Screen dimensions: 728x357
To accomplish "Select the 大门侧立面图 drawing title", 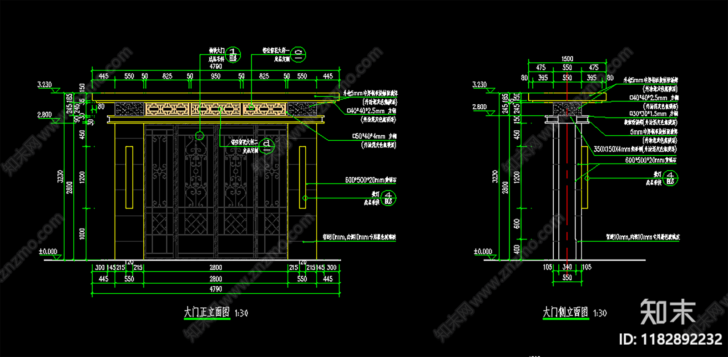I will point(565,312).
